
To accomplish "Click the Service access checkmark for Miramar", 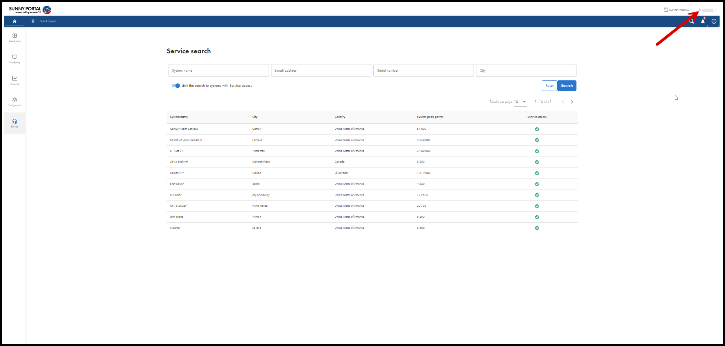I will [537, 228].
